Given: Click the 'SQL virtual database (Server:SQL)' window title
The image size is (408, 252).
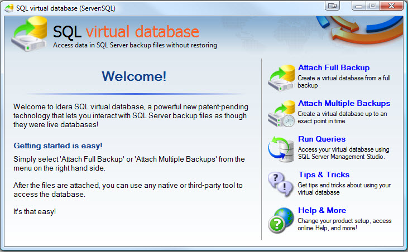Looking at the screenshot, I should 65,8.
